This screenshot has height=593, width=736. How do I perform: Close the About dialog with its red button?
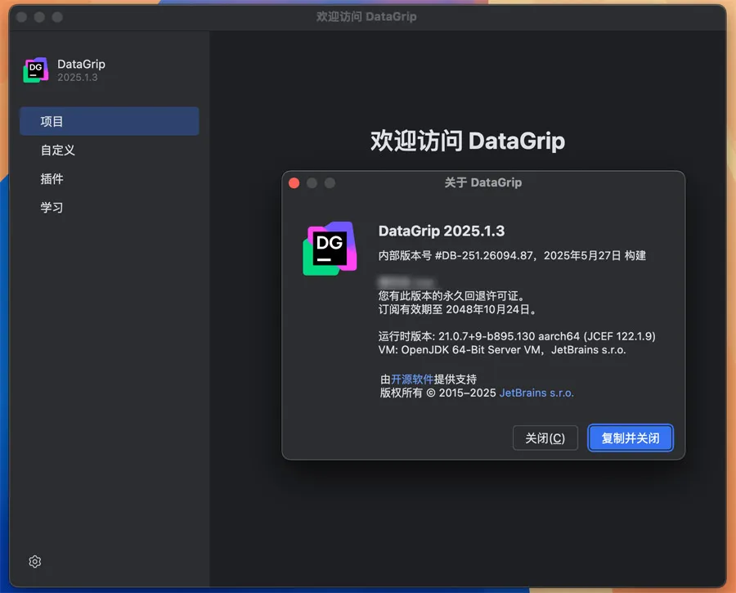pyautogui.click(x=294, y=183)
